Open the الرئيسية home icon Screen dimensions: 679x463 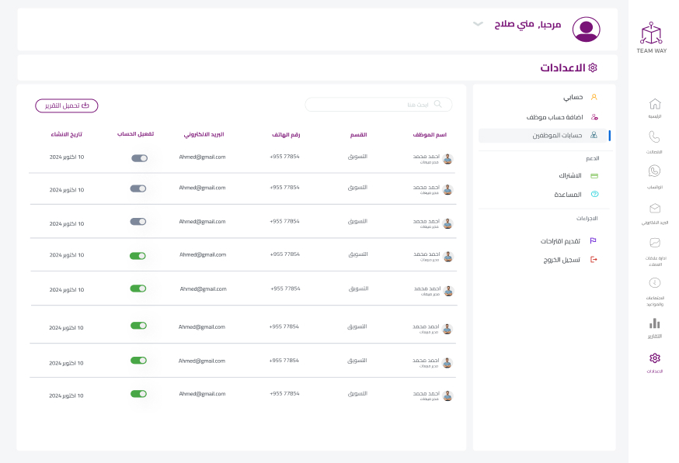pos(655,105)
